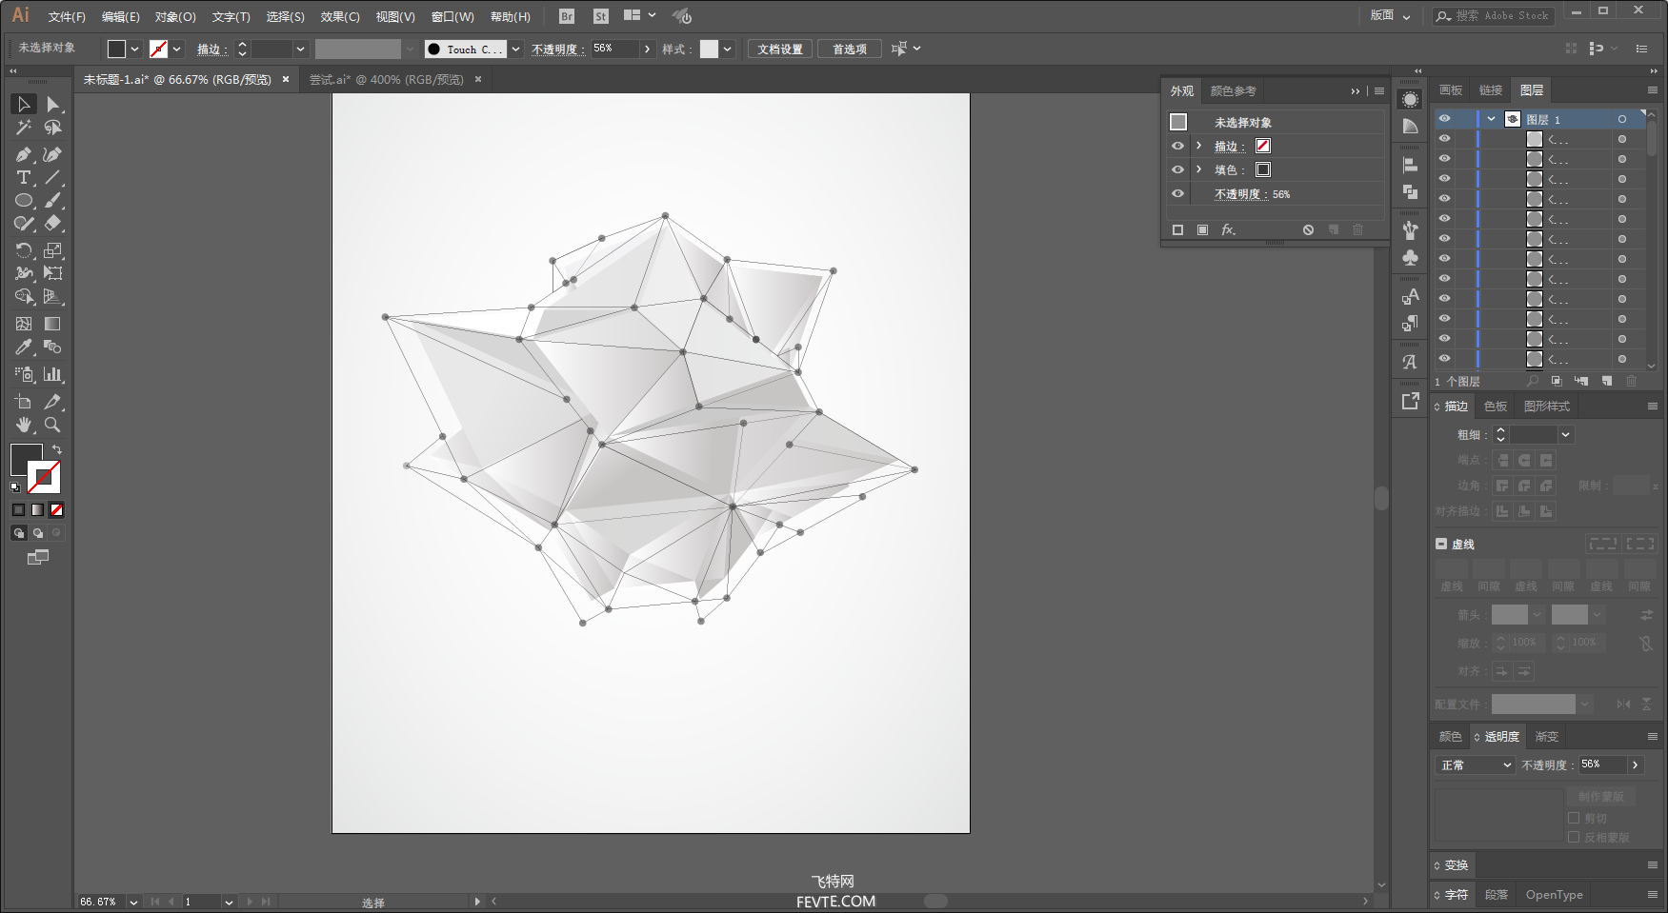Open the 效果(C) menu
The width and height of the screenshot is (1668, 913).
pos(340,16)
